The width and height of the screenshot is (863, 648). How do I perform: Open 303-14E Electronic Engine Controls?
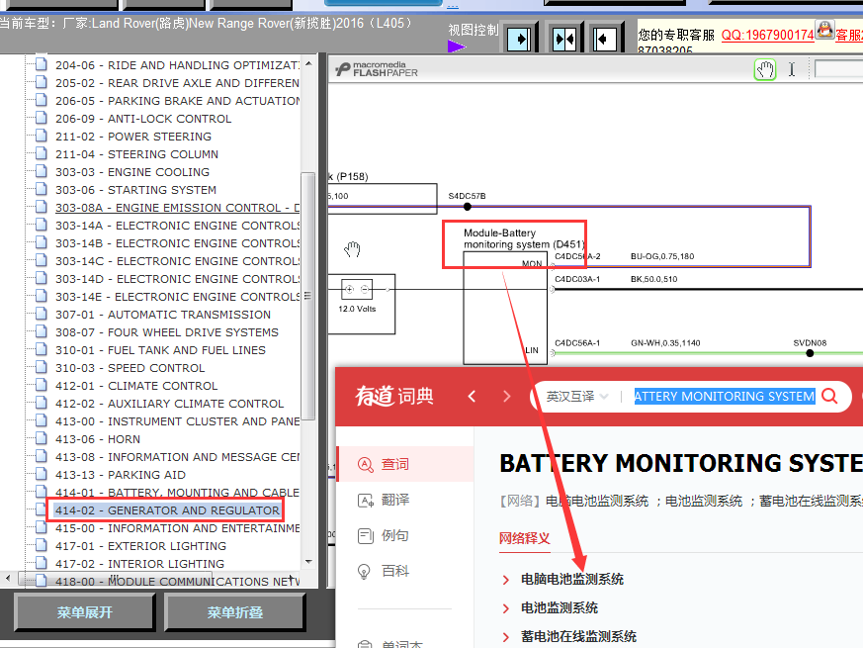pyautogui.click(x=177, y=297)
